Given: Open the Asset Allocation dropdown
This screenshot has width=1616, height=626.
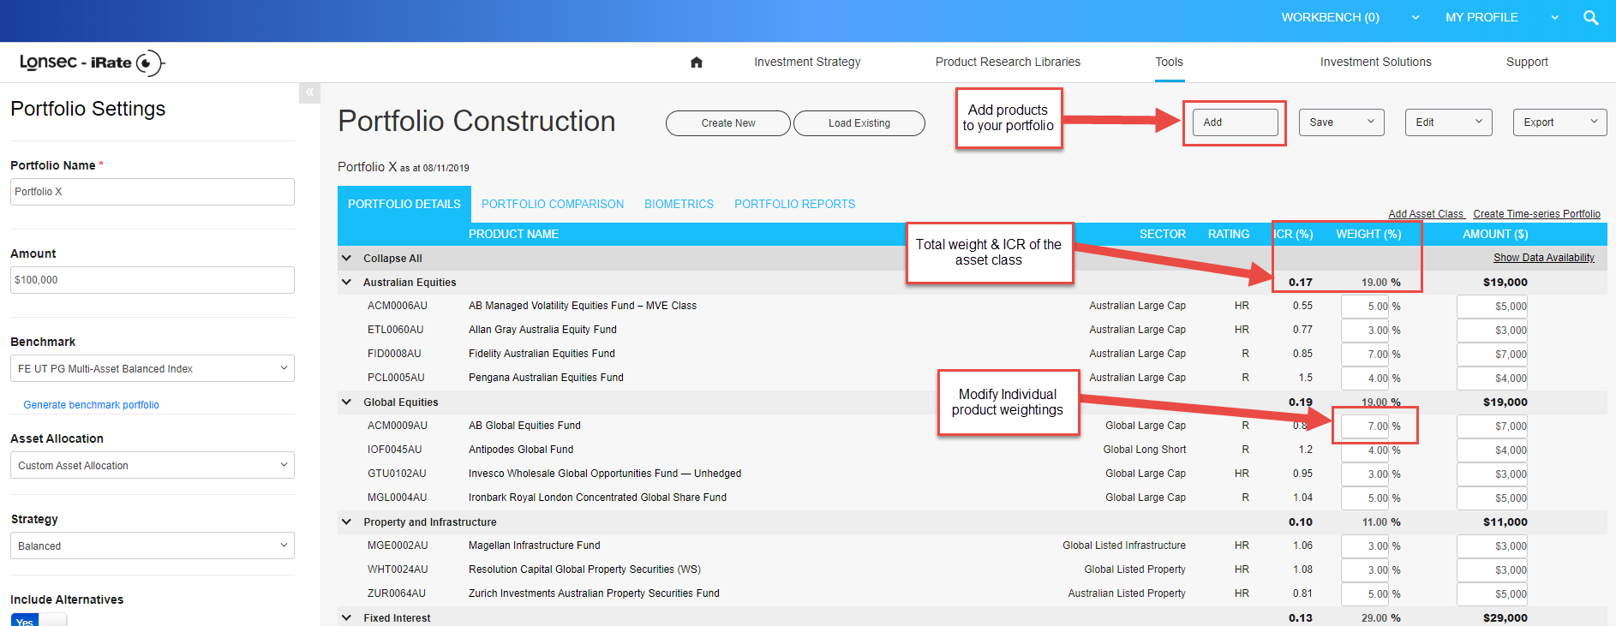Looking at the screenshot, I should coord(152,465).
